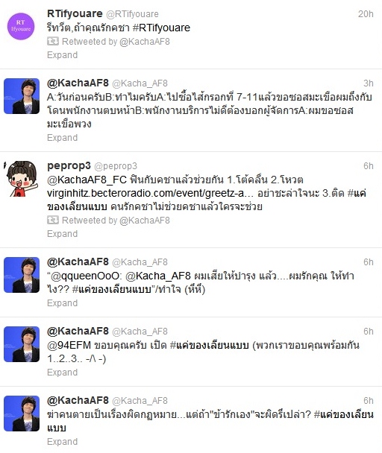Expand the peprop3 tweet
The width and height of the screenshot is (382, 453).
point(62,234)
